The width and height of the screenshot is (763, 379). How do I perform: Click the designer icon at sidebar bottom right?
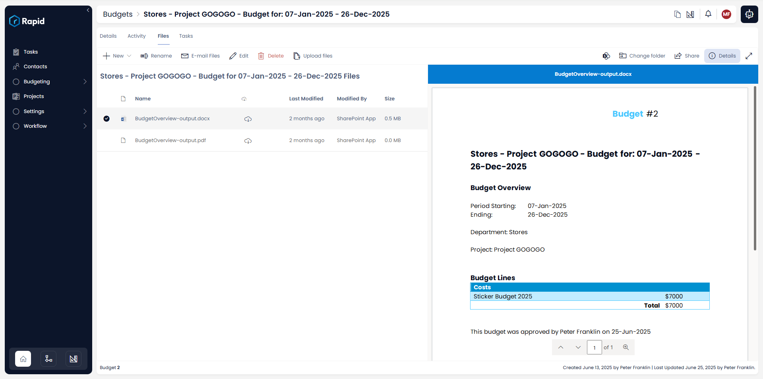click(74, 359)
